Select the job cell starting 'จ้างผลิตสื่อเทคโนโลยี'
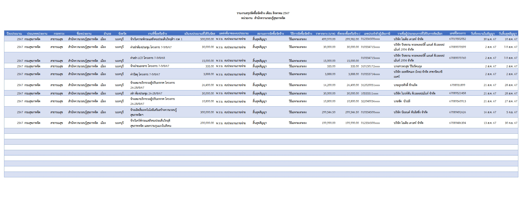Screen dimensions: 525x199 tap(154, 112)
